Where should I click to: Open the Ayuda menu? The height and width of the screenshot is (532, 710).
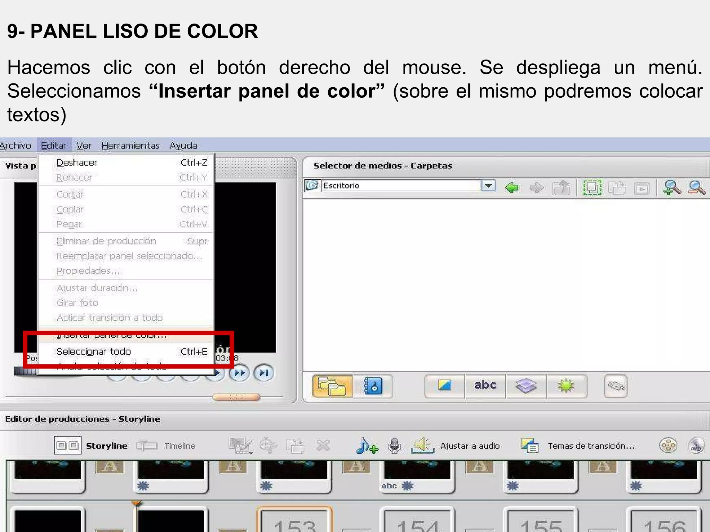tap(183, 145)
